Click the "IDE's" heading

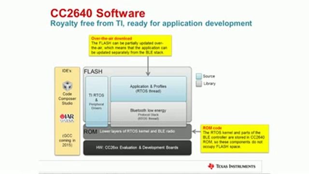[x=67, y=71]
